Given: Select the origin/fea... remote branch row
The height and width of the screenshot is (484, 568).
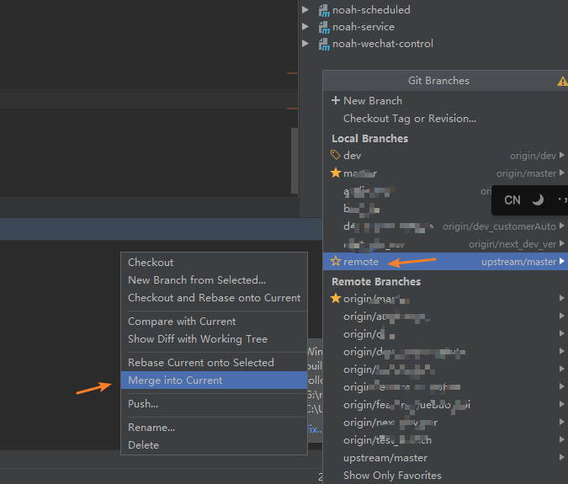Looking at the screenshot, I should [445, 405].
